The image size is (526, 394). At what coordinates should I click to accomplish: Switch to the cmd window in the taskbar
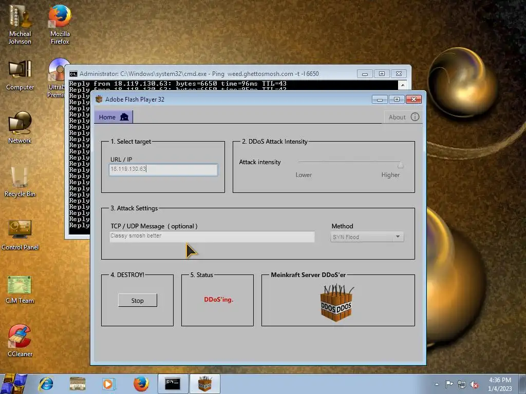click(x=173, y=384)
